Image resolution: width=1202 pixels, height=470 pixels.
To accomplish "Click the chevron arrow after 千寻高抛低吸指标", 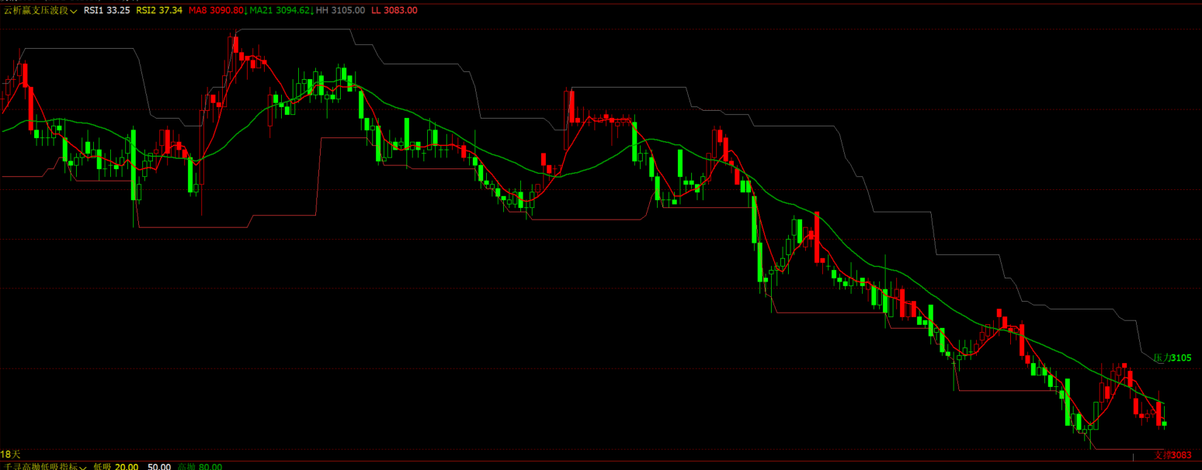I will click(82, 468).
